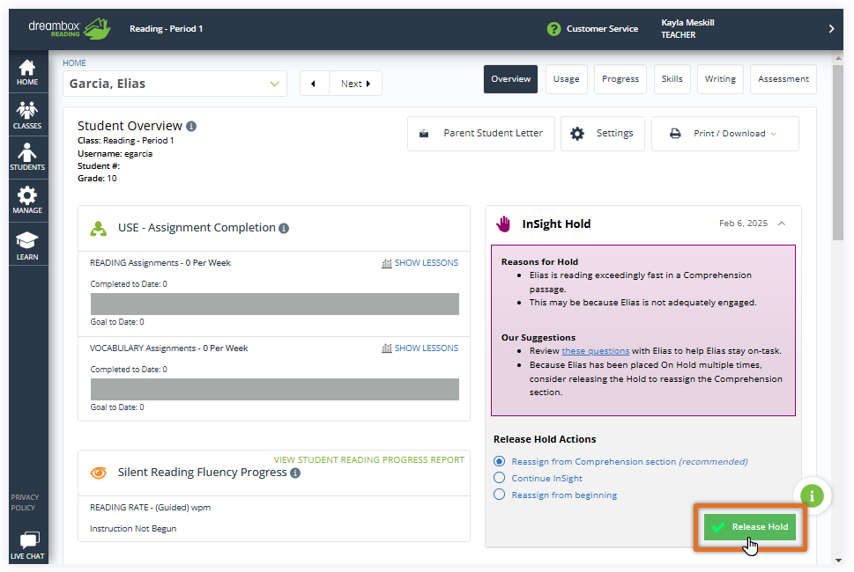Open the Skills tab
This screenshot has height=572, width=854.
(672, 77)
